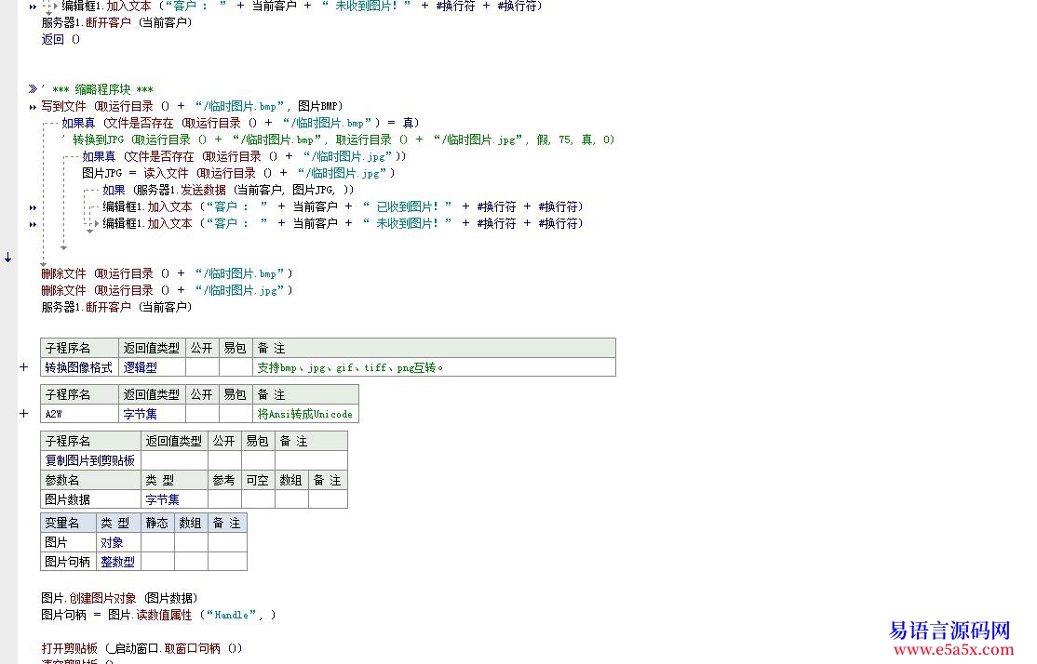Click the 打开剪贴板 command line

coord(142,648)
